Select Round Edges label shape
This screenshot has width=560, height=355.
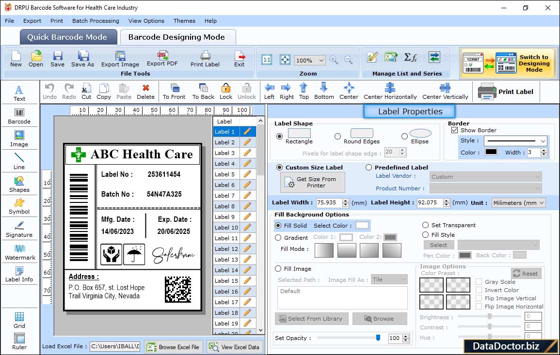337,136
